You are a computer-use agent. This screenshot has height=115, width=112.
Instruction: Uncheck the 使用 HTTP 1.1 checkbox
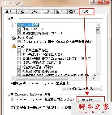pyautogui.click(x=19, y=29)
